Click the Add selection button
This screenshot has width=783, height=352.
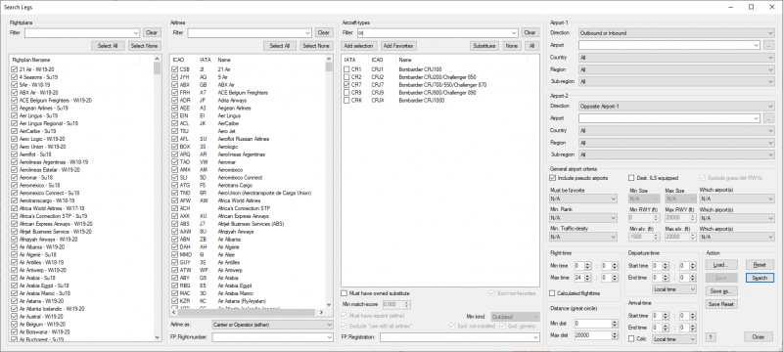(359, 46)
